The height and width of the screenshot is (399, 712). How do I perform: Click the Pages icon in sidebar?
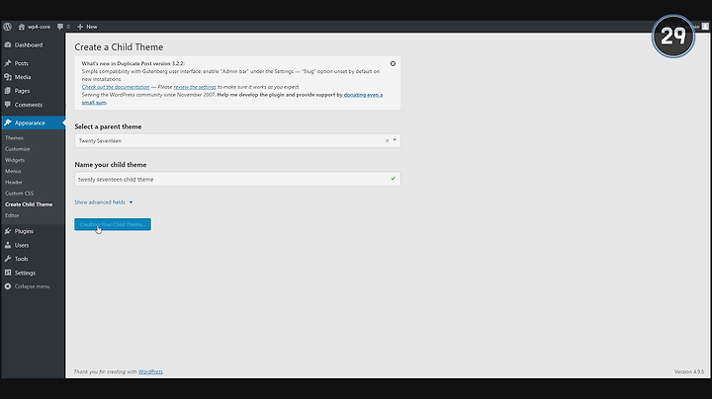coord(8,91)
